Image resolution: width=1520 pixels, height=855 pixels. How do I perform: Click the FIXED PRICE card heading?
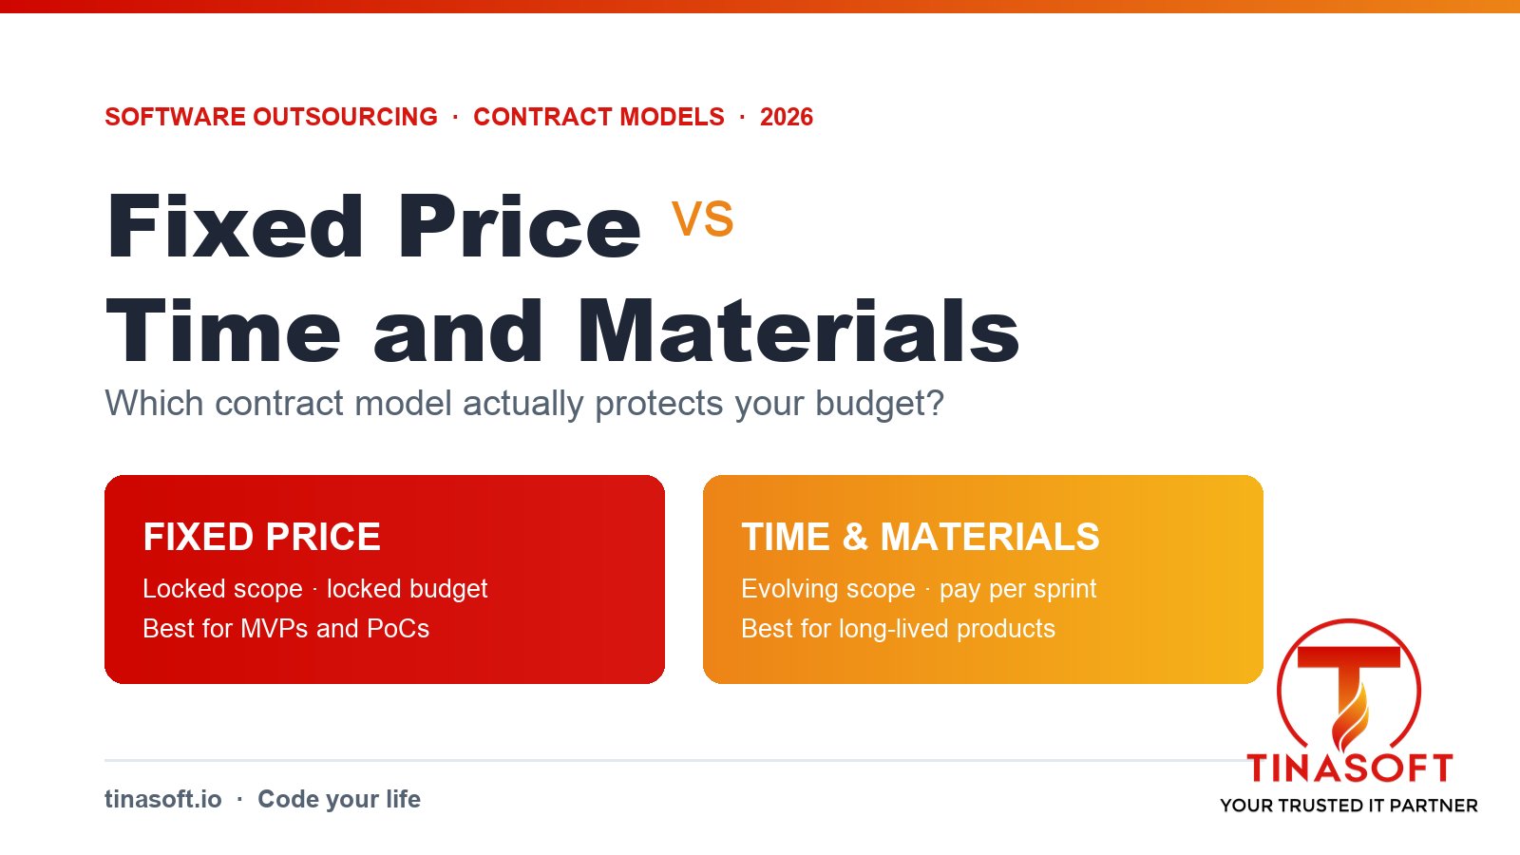262,537
